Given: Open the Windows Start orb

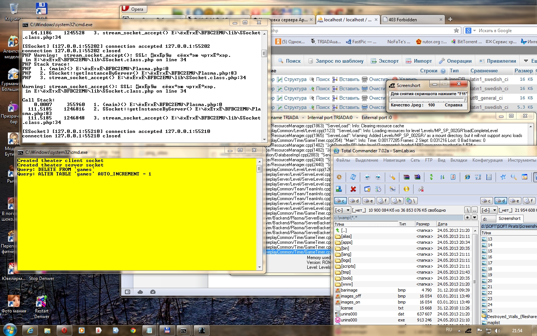Looking at the screenshot, I should point(10,330).
